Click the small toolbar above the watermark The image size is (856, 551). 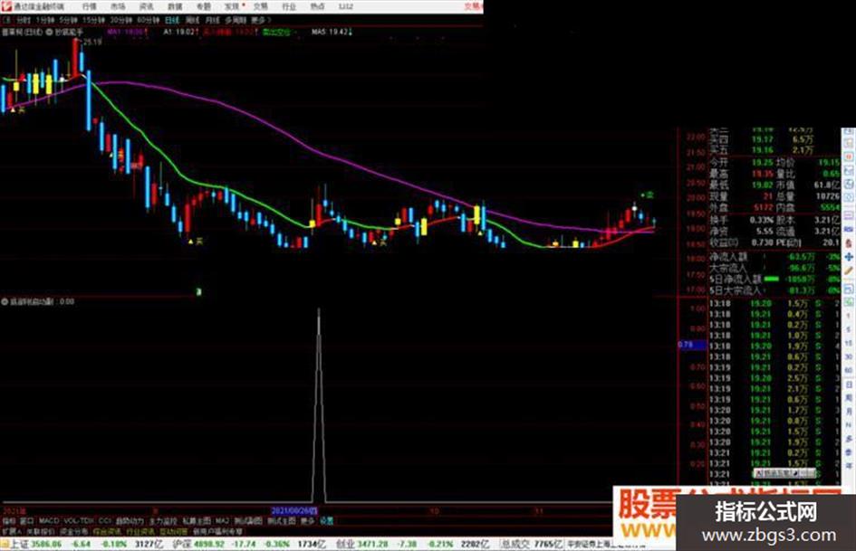click(784, 473)
